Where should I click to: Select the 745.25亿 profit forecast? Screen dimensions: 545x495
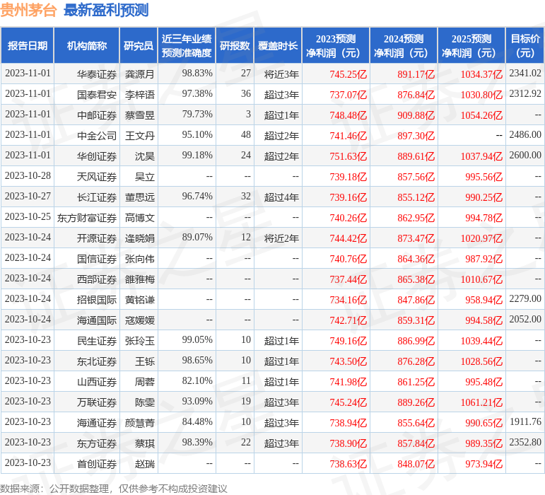[348, 74]
